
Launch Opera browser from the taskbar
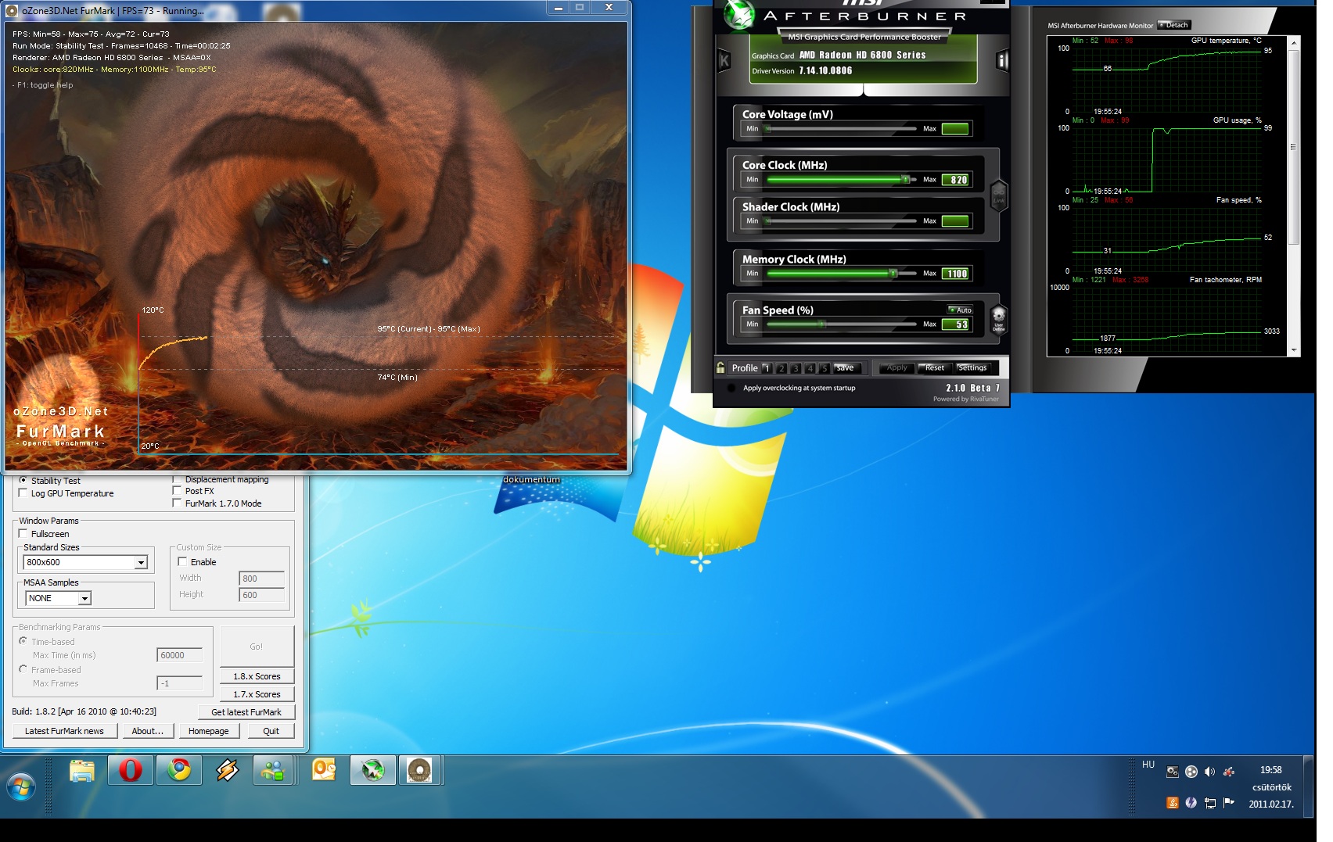pyautogui.click(x=131, y=771)
